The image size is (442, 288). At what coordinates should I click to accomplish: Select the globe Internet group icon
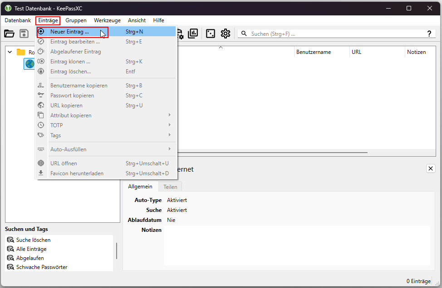pyautogui.click(x=29, y=64)
